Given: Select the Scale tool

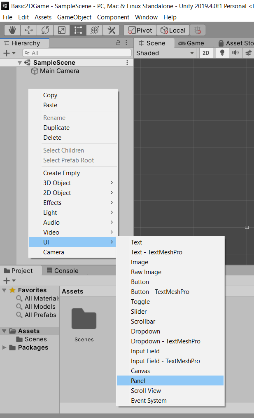Looking at the screenshot, I should click(x=61, y=31).
